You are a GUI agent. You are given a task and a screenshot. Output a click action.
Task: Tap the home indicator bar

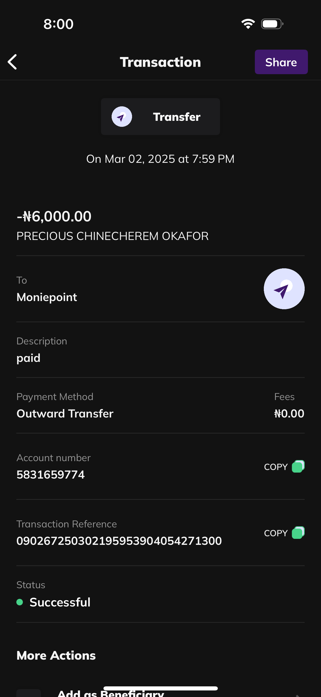tap(160, 688)
